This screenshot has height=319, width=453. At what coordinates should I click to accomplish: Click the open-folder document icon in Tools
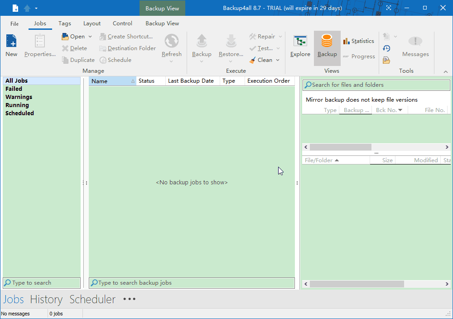pyautogui.click(x=386, y=60)
